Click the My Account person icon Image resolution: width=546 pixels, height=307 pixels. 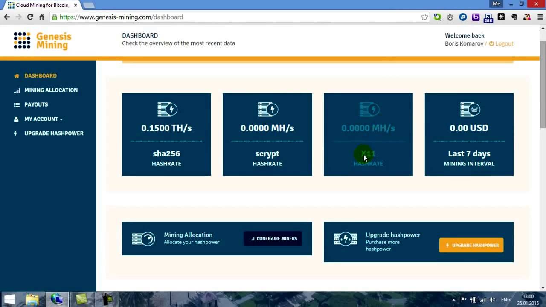17,119
